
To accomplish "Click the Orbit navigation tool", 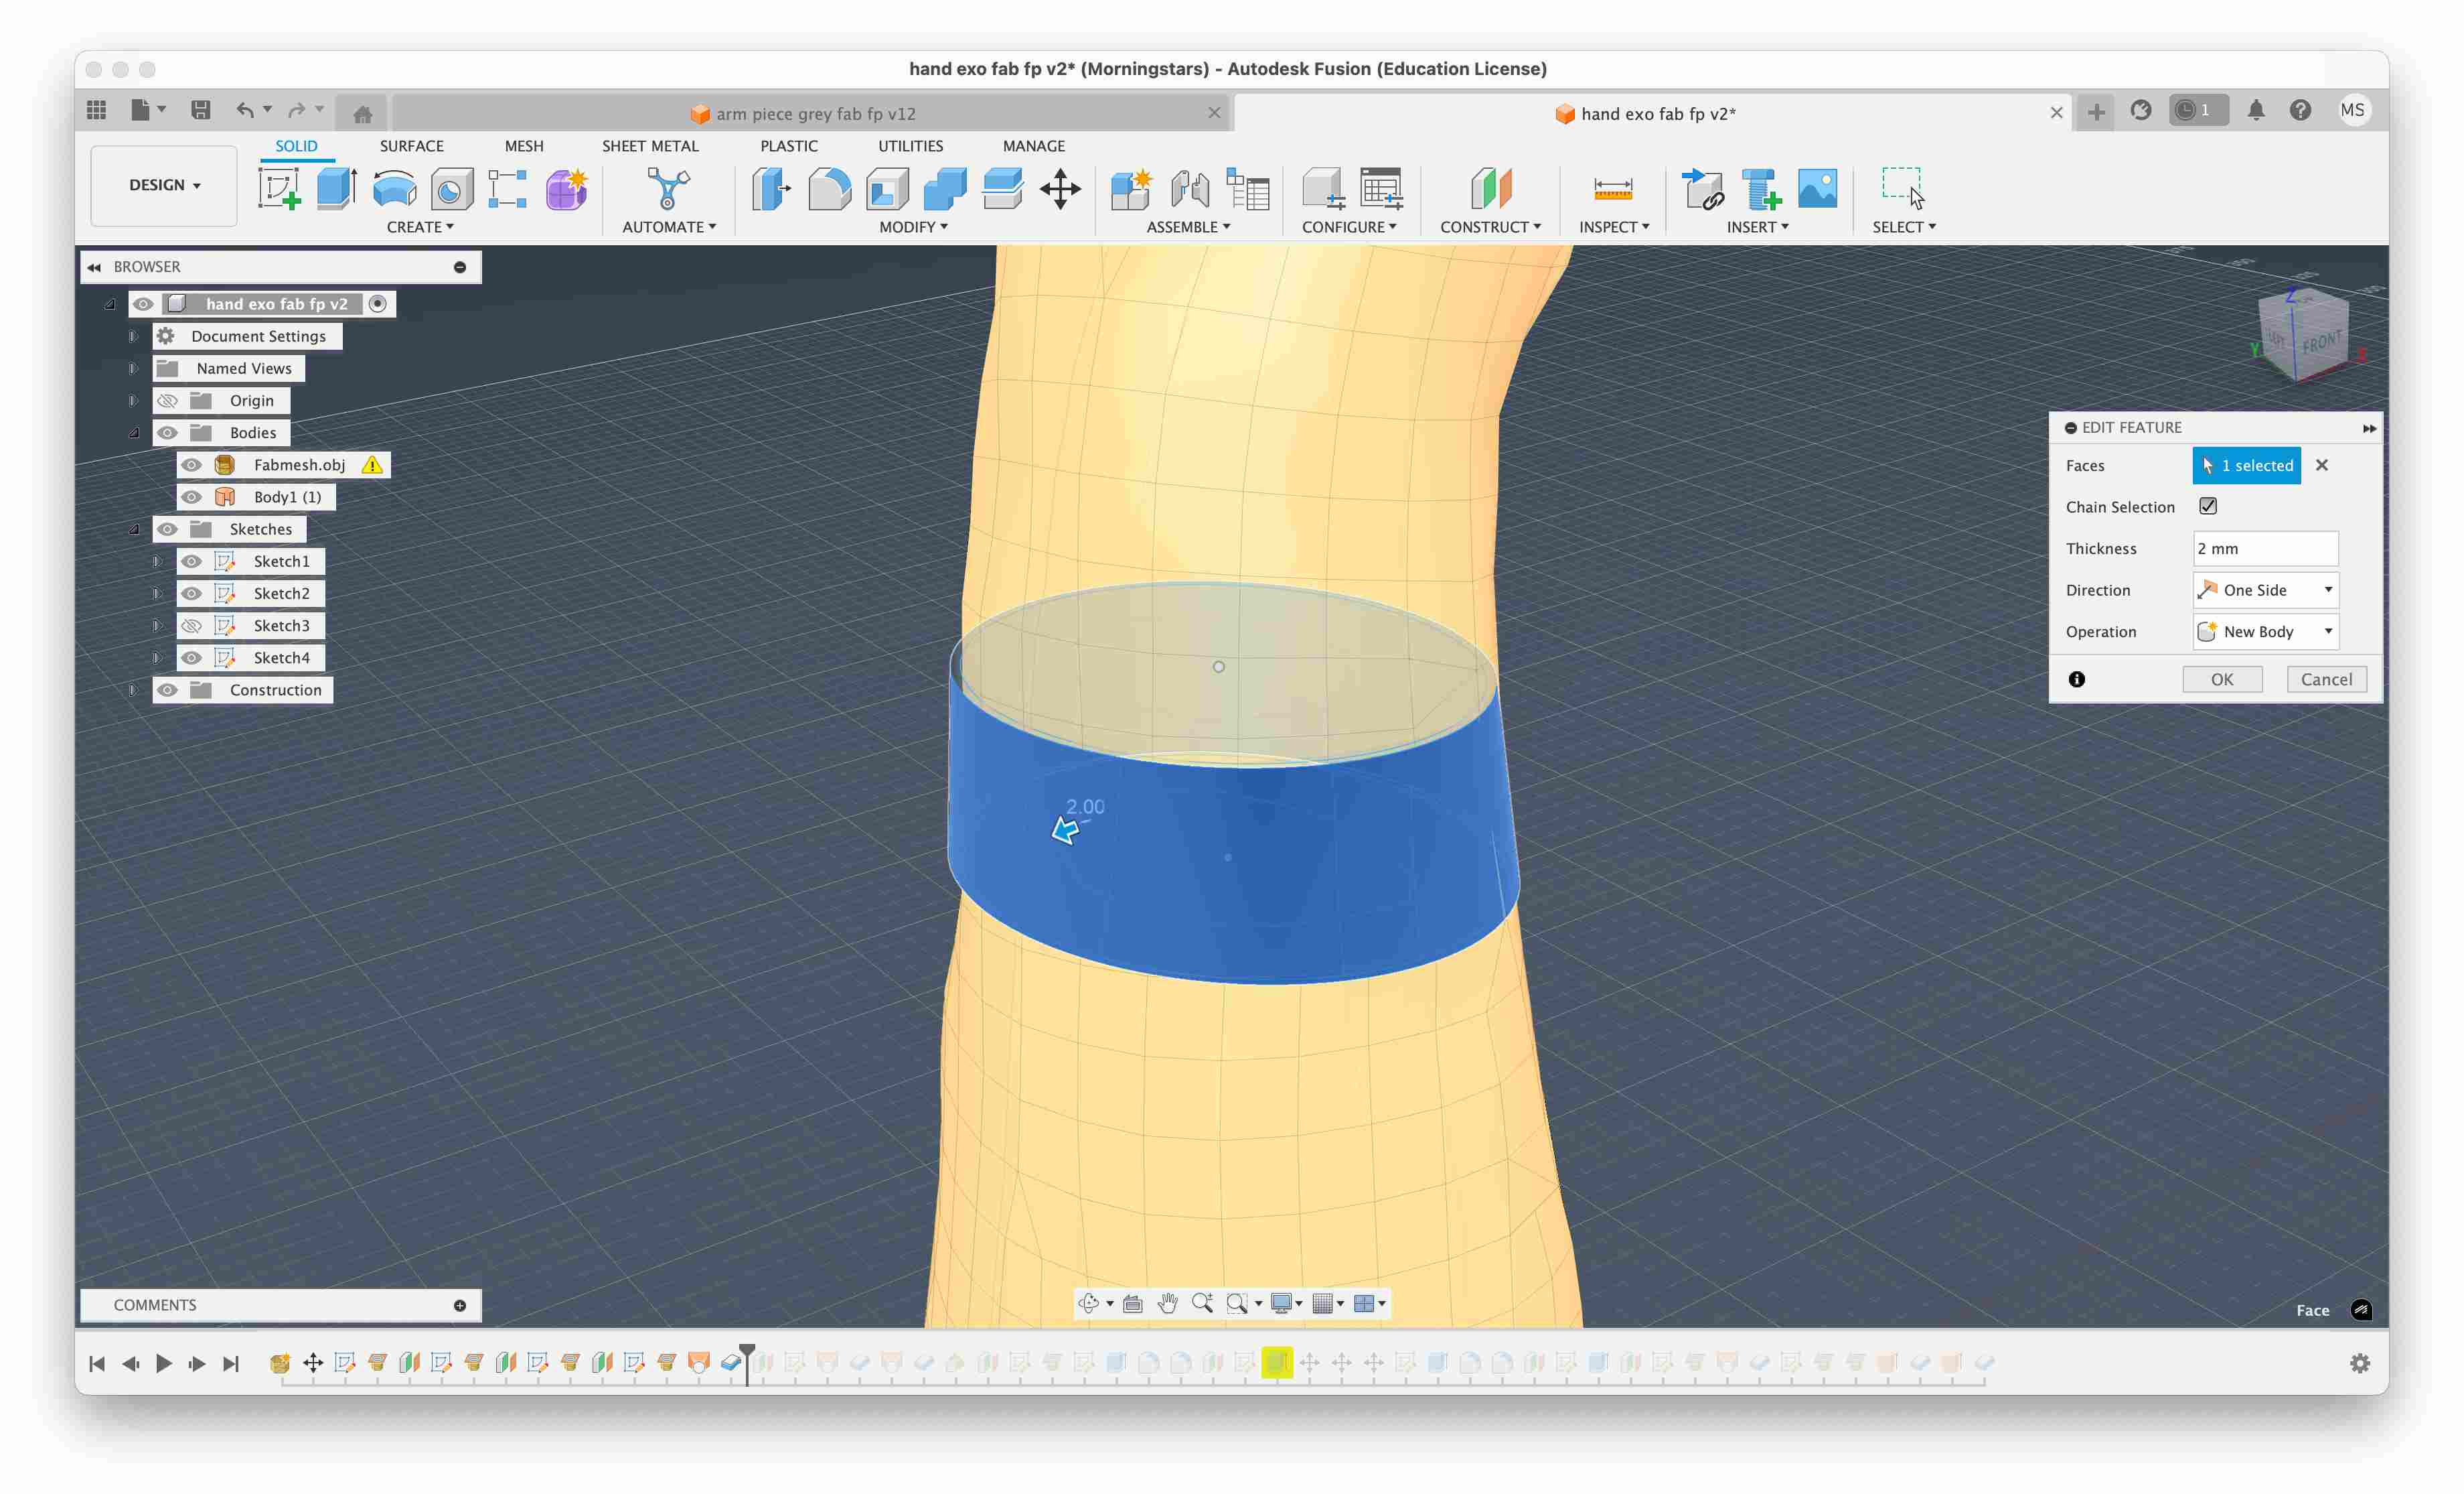I will click(x=1089, y=1303).
